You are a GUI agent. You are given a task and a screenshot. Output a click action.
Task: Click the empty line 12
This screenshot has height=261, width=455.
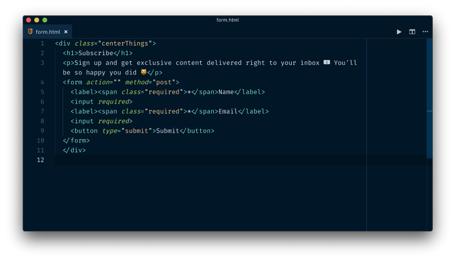coord(210,160)
